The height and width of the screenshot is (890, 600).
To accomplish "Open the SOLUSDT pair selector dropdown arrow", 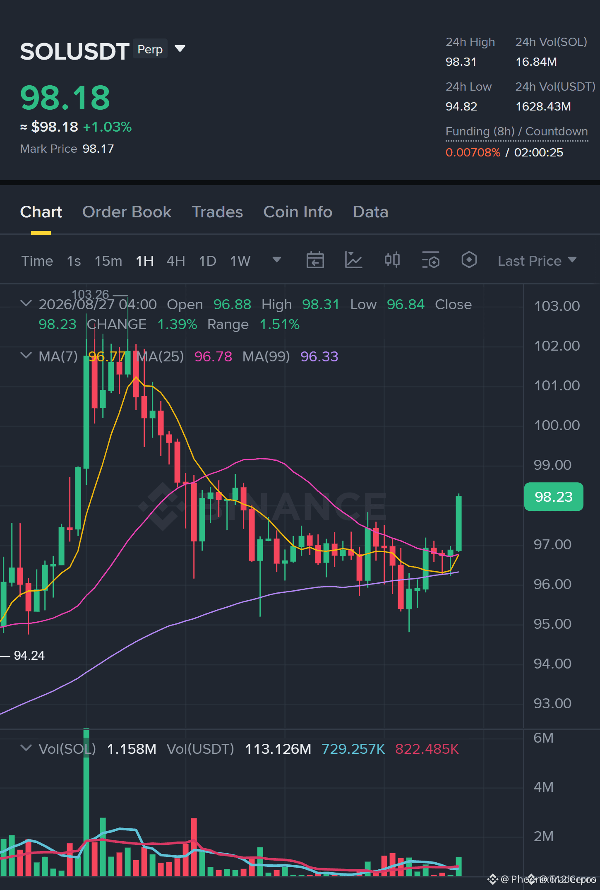I will pos(180,49).
